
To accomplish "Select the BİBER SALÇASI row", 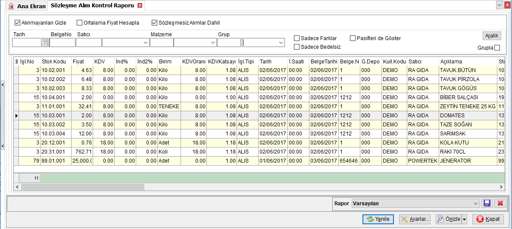I will [x=259, y=97].
